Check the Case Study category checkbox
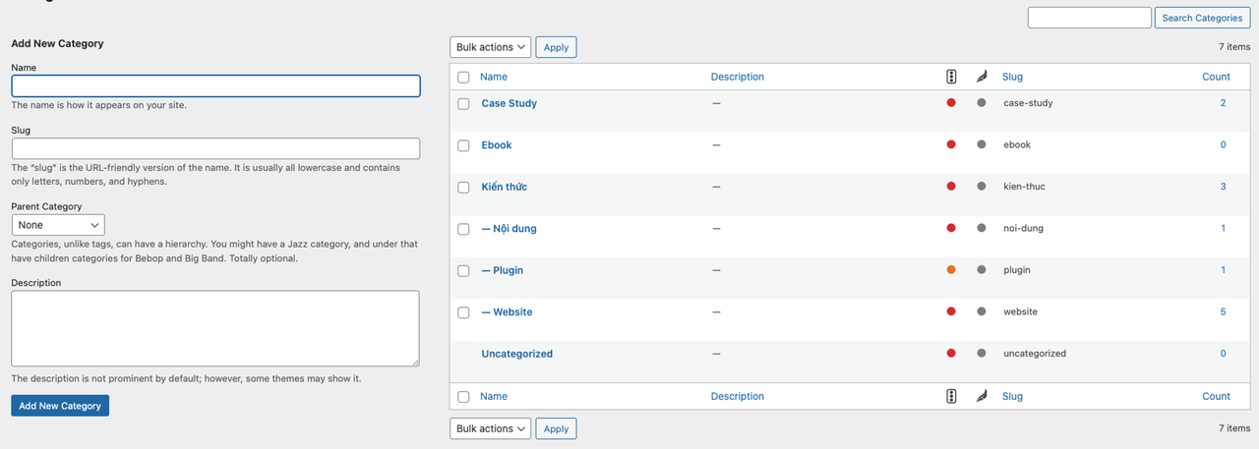The height and width of the screenshot is (449, 1259). pos(463,103)
